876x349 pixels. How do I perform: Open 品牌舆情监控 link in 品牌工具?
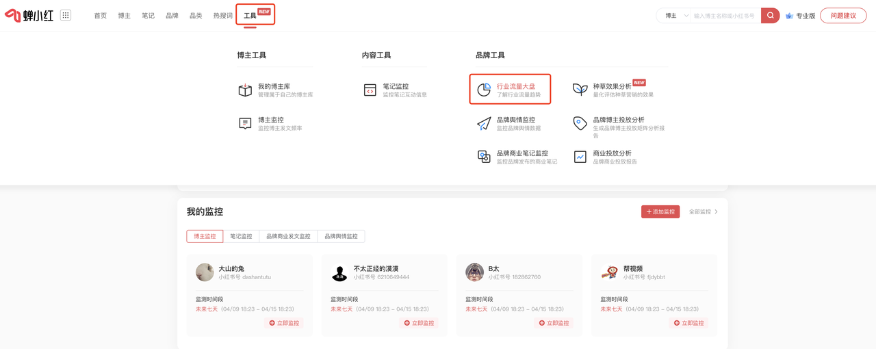[x=516, y=120]
